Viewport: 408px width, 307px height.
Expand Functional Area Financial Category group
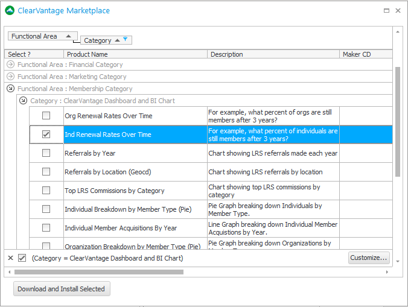pyautogui.click(x=10, y=64)
